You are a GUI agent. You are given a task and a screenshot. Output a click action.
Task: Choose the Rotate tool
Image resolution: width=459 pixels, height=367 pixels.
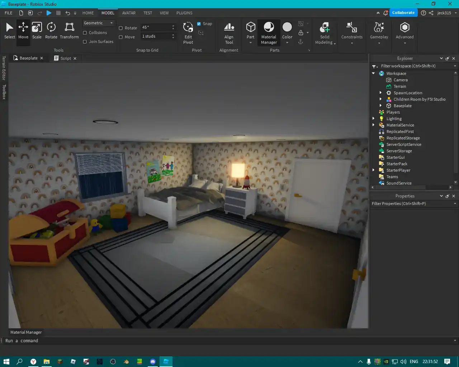(51, 30)
